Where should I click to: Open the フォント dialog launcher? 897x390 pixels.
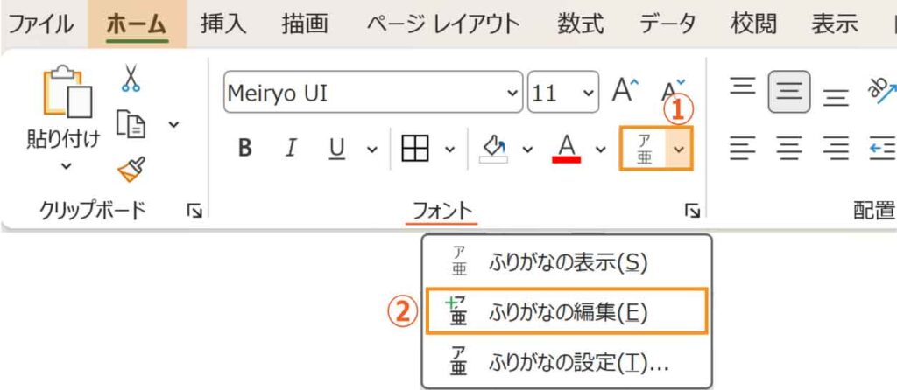click(x=692, y=212)
